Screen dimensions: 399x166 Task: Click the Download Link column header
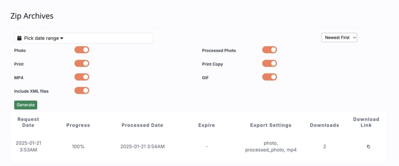coord(366,122)
